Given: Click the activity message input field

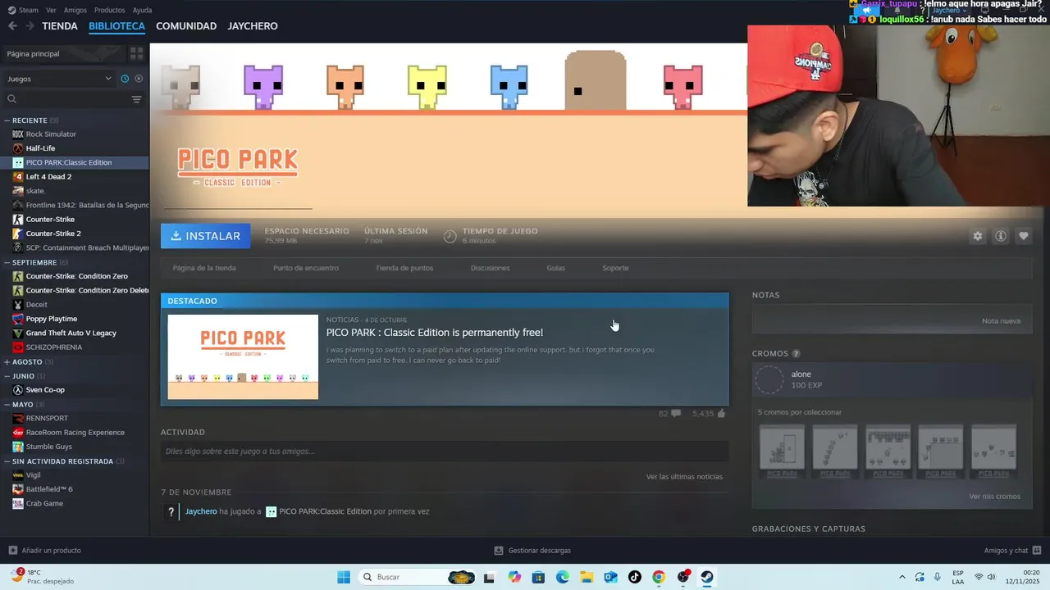Looking at the screenshot, I should click(445, 452).
